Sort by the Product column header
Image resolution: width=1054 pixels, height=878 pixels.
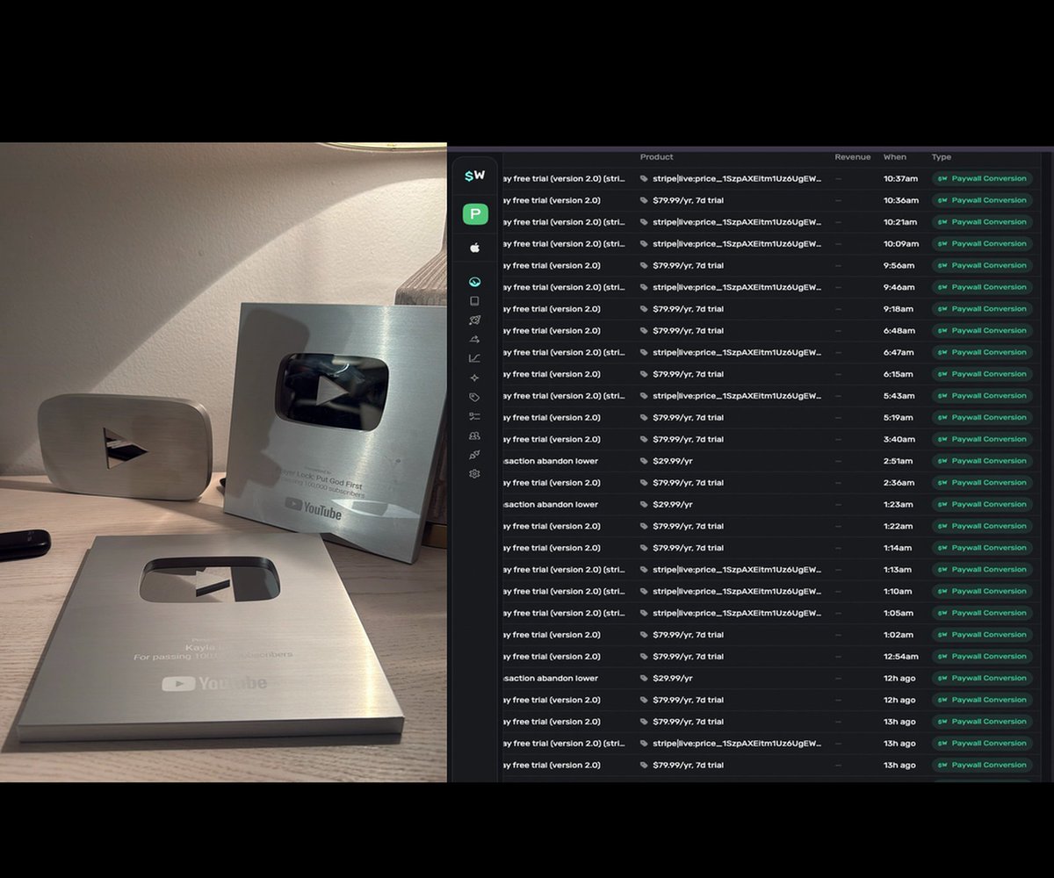(656, 157)
